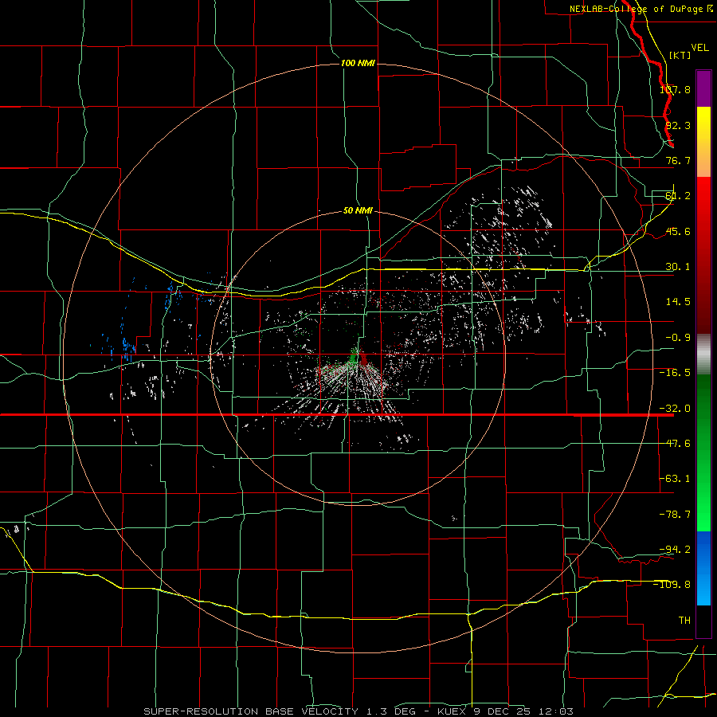Screen dimensions: 717x717
Task: Select the -16.5 velocity scale value
Action: 675,373
